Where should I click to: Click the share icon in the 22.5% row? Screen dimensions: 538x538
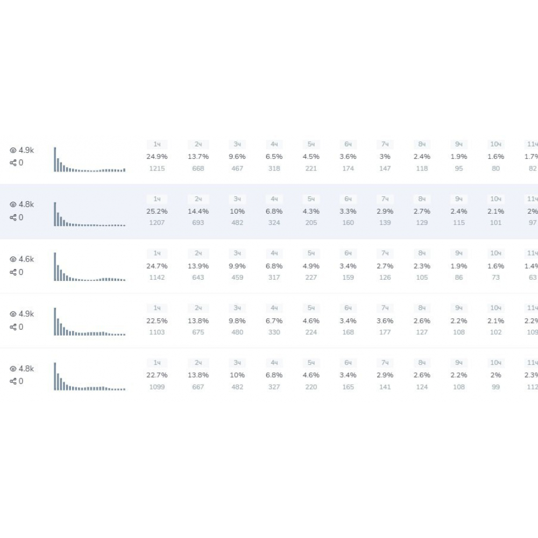point(13,327)
